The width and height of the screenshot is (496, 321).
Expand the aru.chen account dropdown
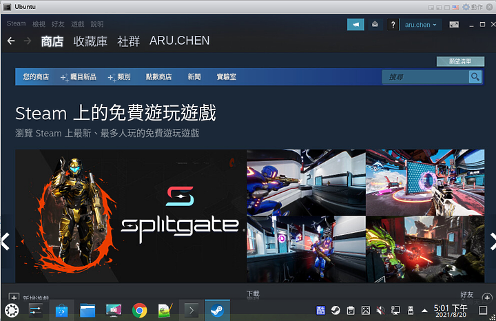pos(420,25)
